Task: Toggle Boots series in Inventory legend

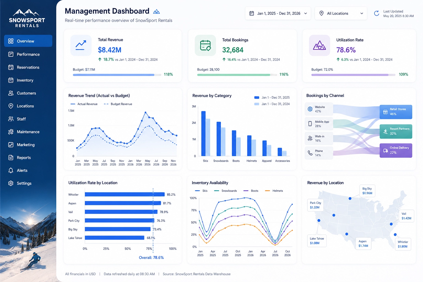Action: 251,191
